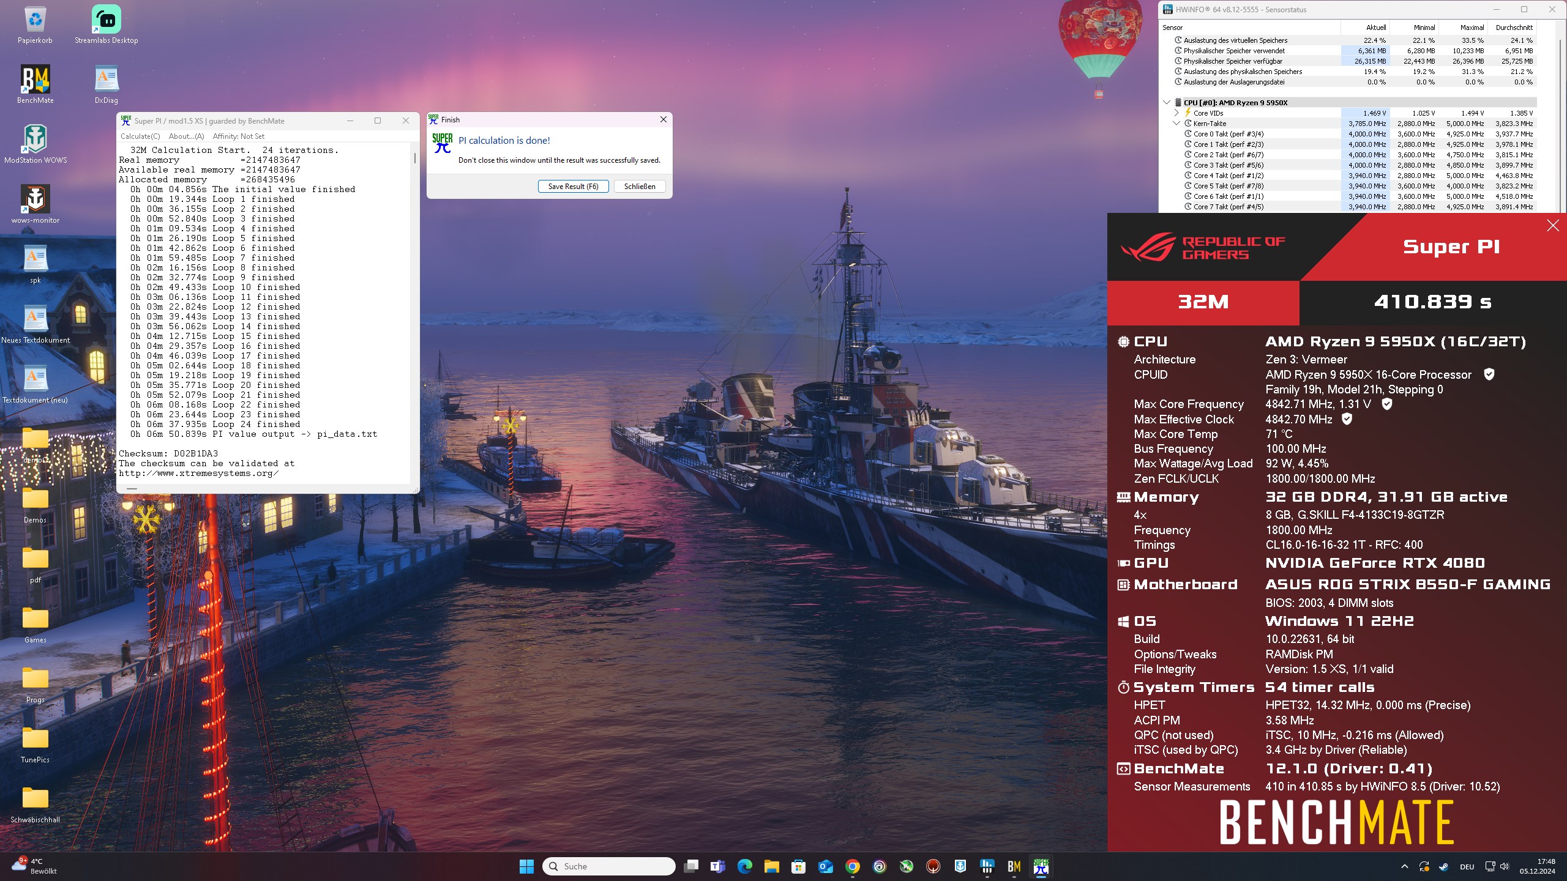Collapse CPU [#0] AMD Ryzen 9 5950X group
1567x881 pixels.
coord(1167,102)
